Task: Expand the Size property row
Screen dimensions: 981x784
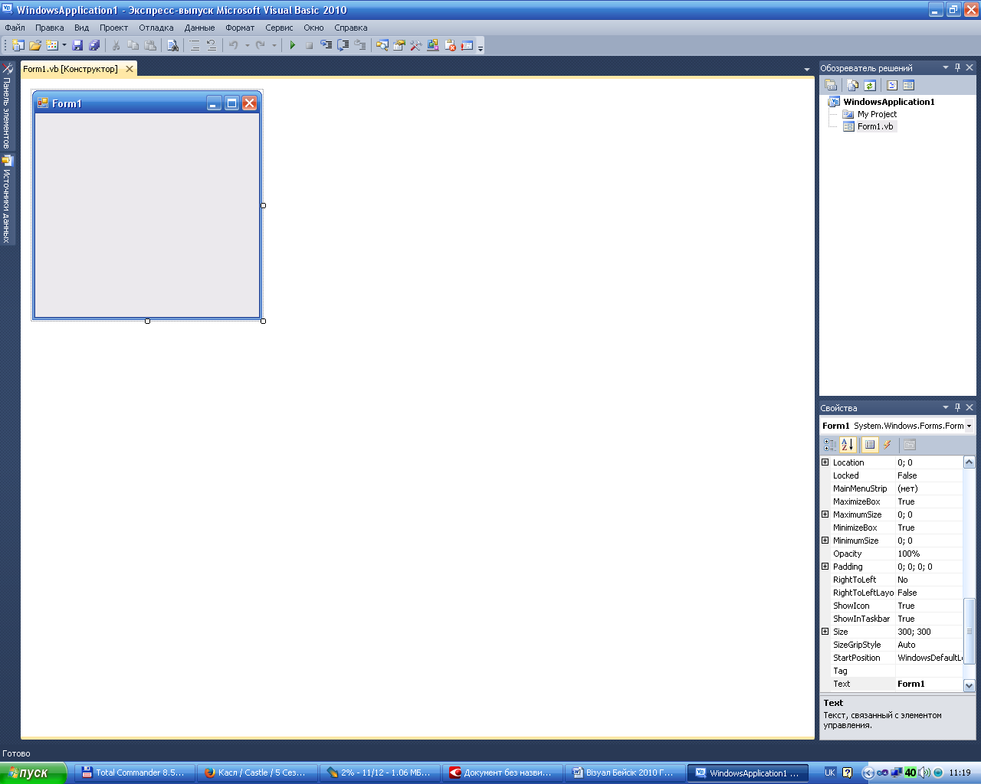Action: tap(825, 632)
